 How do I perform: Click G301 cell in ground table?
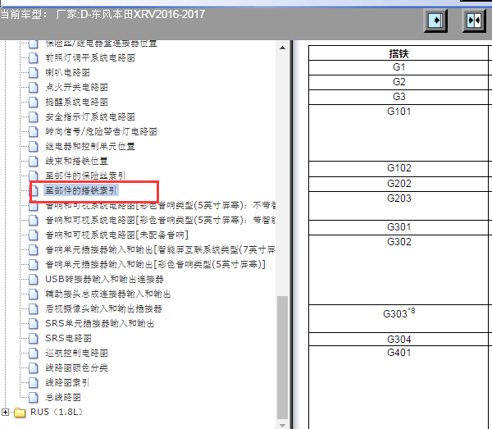399,227
